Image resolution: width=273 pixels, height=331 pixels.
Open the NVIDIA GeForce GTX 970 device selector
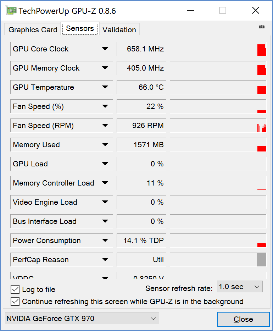point(82,318)
